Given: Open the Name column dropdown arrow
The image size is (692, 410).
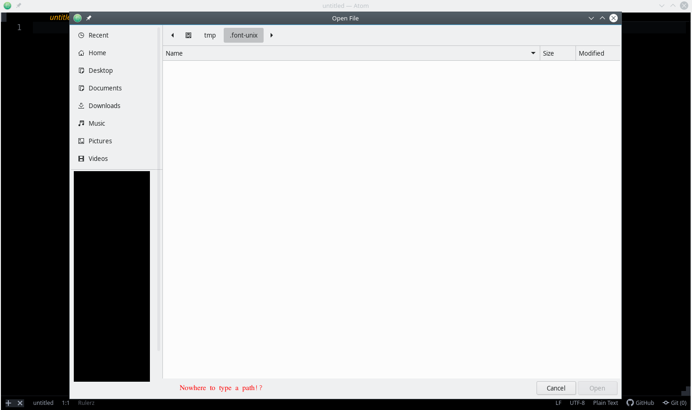Looking at the screenshot, I should [532, 53].
